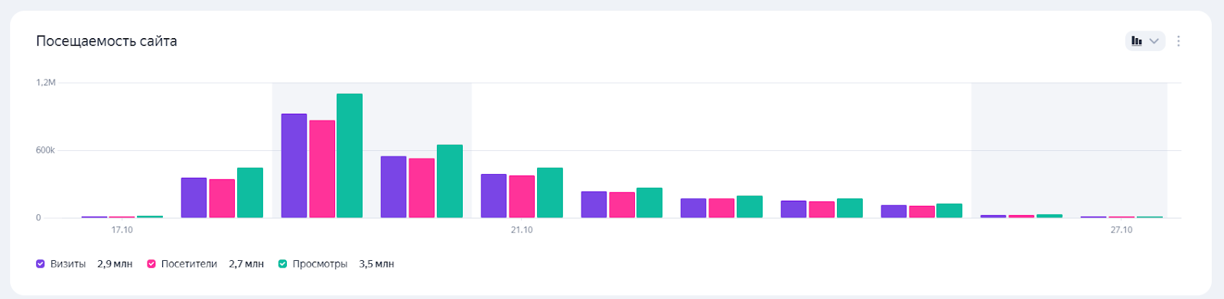The height and width of the screenshot is (299, 1224).
Task: Click the 27.10 date axis label
Action: pyautogui.click(x=1121, y=230)
